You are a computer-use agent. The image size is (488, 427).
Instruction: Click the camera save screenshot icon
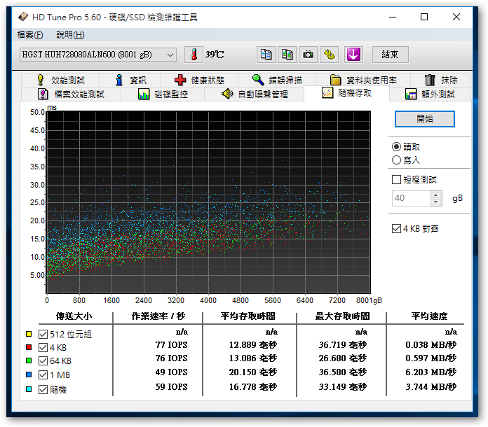tap(308, 55)
